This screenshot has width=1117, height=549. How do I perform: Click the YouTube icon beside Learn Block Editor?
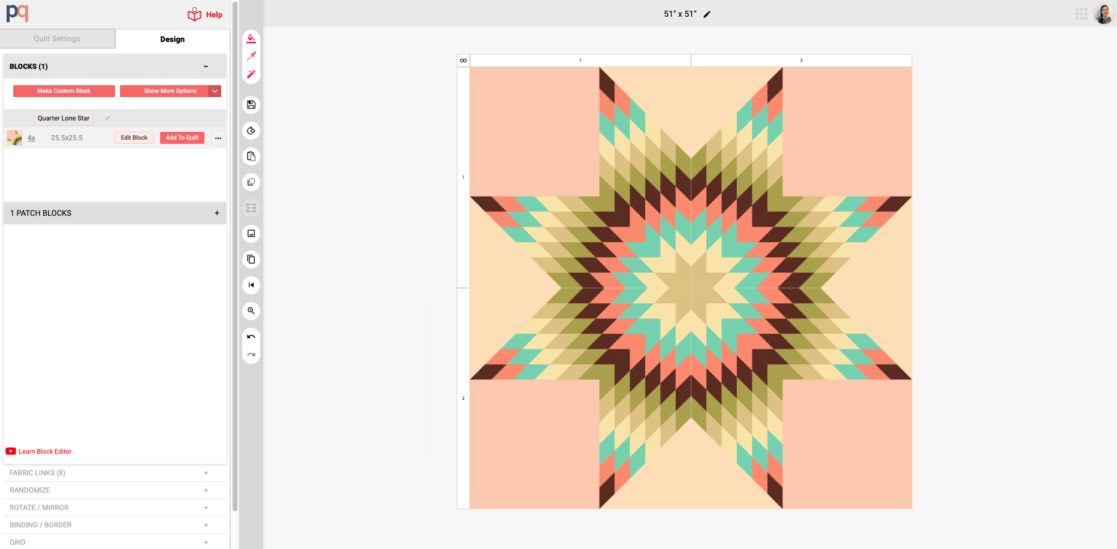[x=11, y=451]
